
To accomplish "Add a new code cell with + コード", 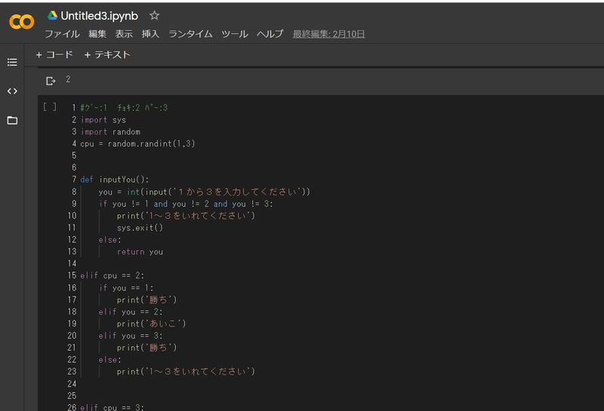I will point(54,54).
